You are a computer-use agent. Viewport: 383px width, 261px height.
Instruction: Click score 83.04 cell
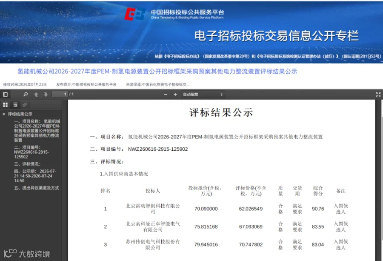point(318,244)
